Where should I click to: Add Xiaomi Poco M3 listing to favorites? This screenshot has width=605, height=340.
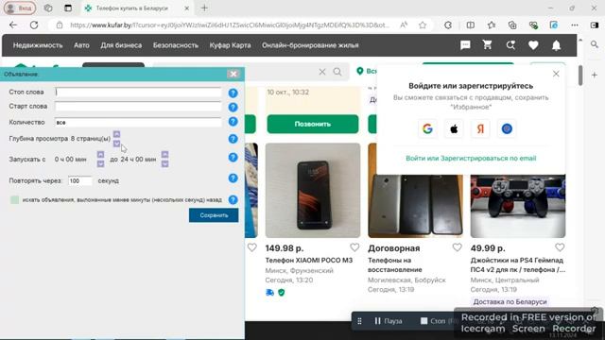coord(354,247)
